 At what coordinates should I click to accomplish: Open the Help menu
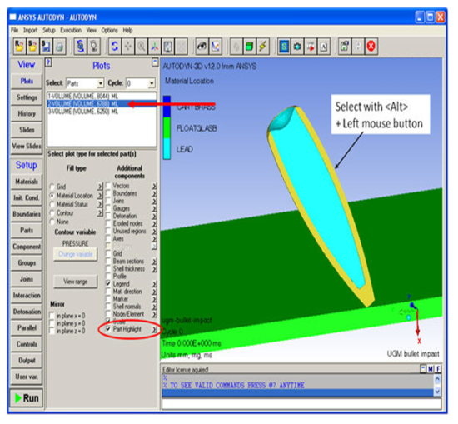tap(127, 30)
